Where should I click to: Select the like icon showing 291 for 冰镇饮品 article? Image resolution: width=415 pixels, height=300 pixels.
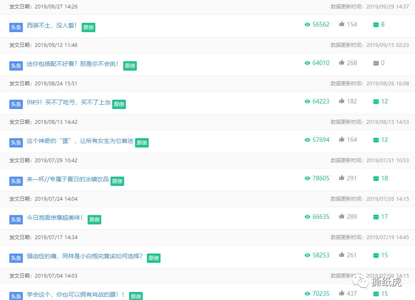click(x=342, y=178)
